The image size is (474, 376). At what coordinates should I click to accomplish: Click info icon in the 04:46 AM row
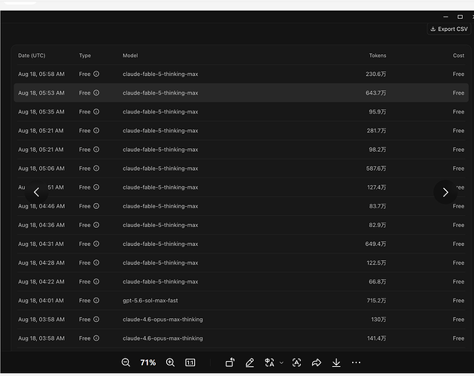point(96,206)
